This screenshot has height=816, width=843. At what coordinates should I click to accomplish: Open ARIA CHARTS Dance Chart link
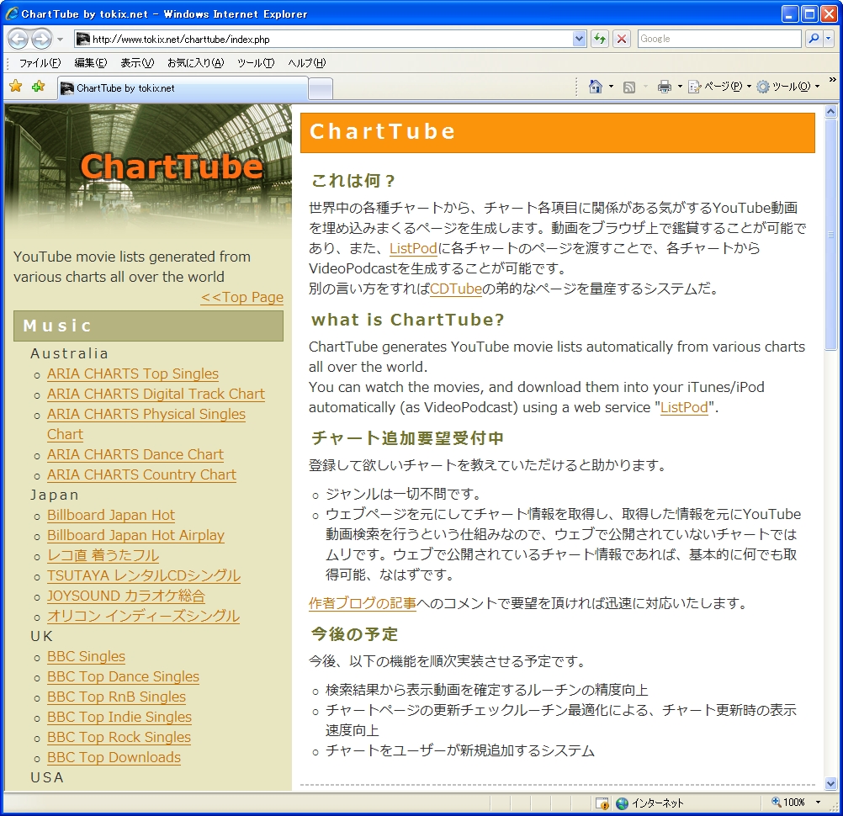coord(135,455)
